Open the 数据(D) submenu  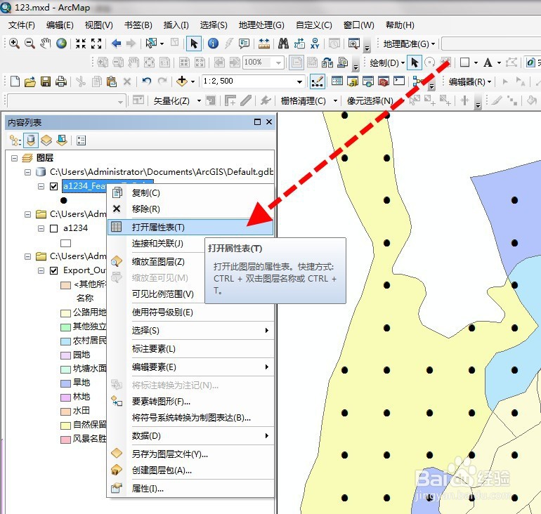pos(190,436)
